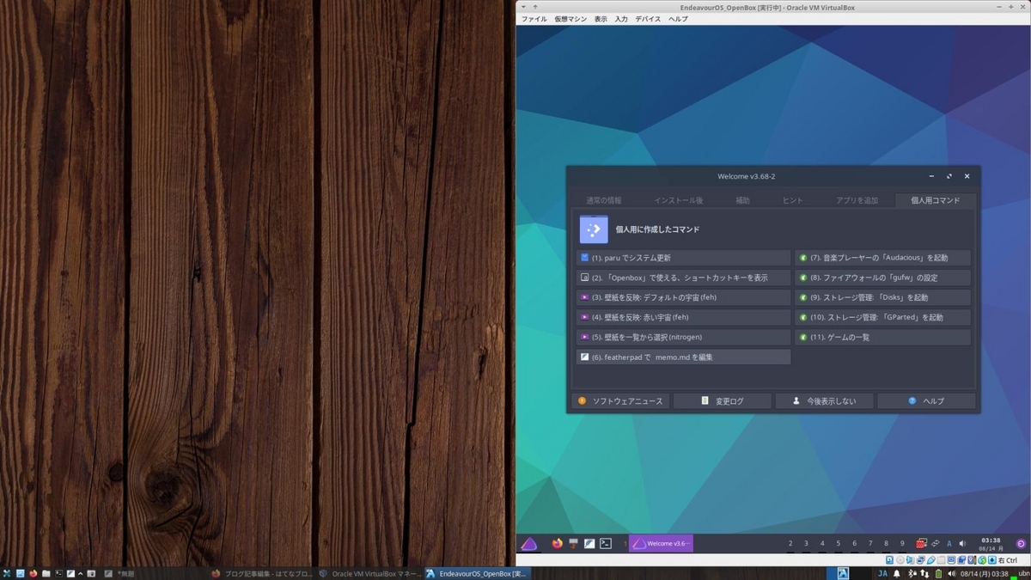
Task: Click the 今後表示しない button
Action: (x=825, y=401)
